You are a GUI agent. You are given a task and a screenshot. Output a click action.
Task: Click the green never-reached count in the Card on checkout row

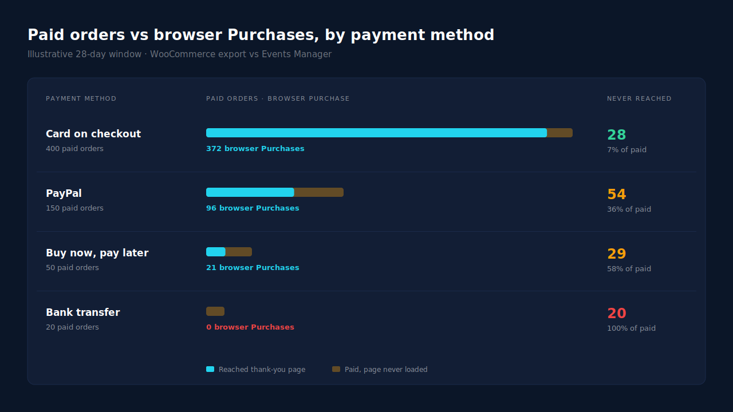[617, 135]
